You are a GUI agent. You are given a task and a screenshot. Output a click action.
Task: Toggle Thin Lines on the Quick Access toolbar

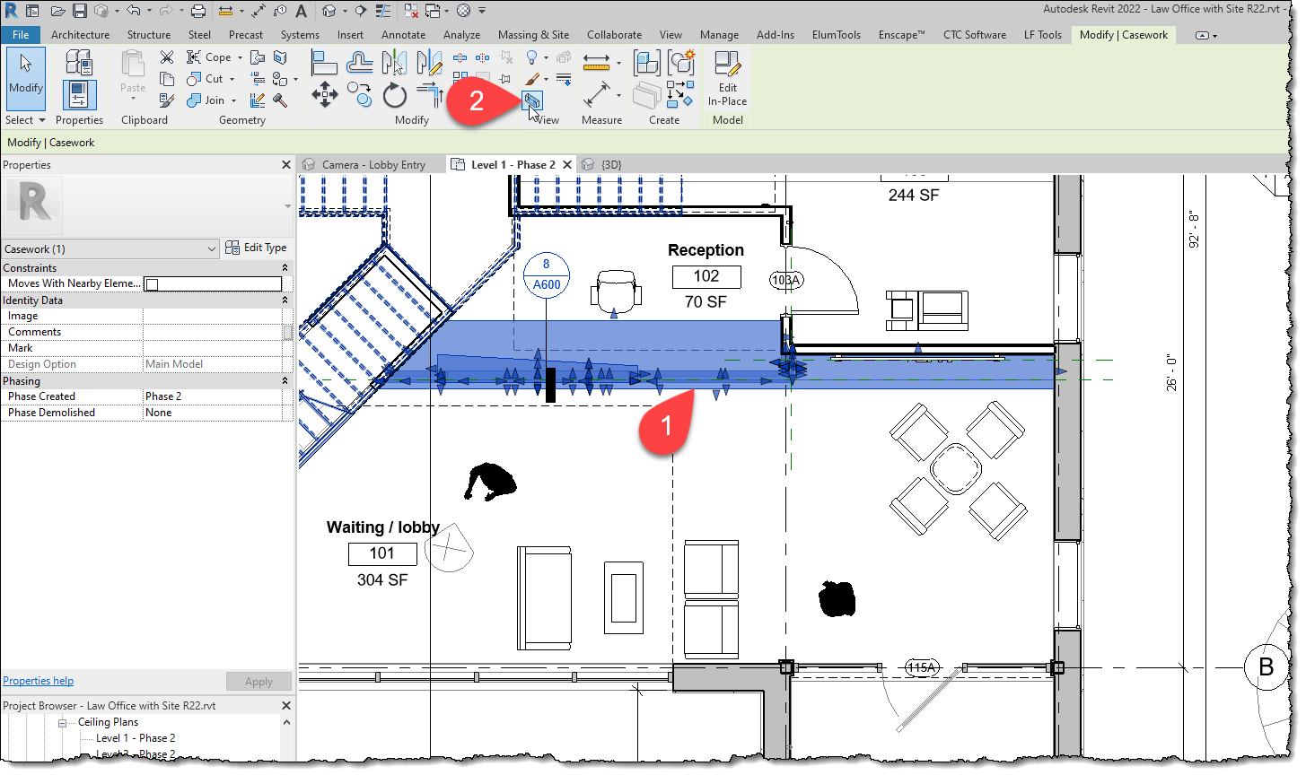click(x=383, y=11)
